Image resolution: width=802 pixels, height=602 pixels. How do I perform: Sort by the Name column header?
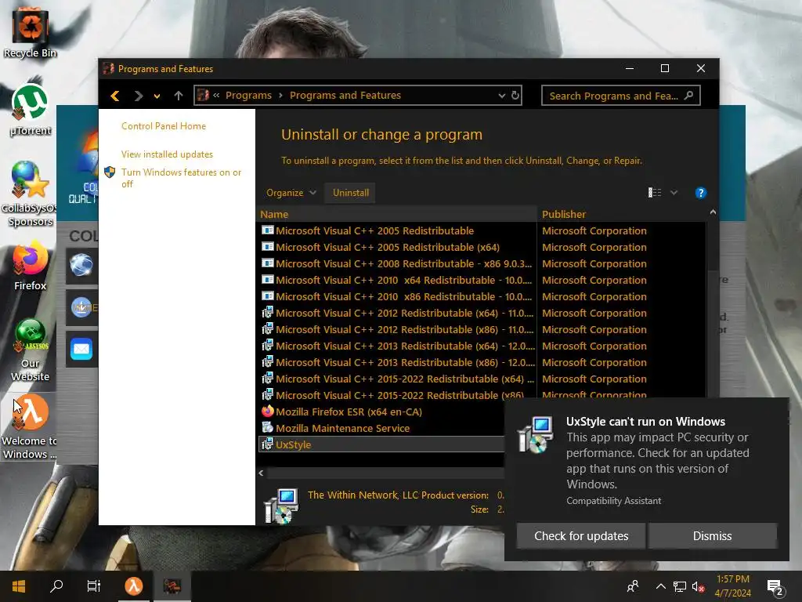[x=397, y=215]
